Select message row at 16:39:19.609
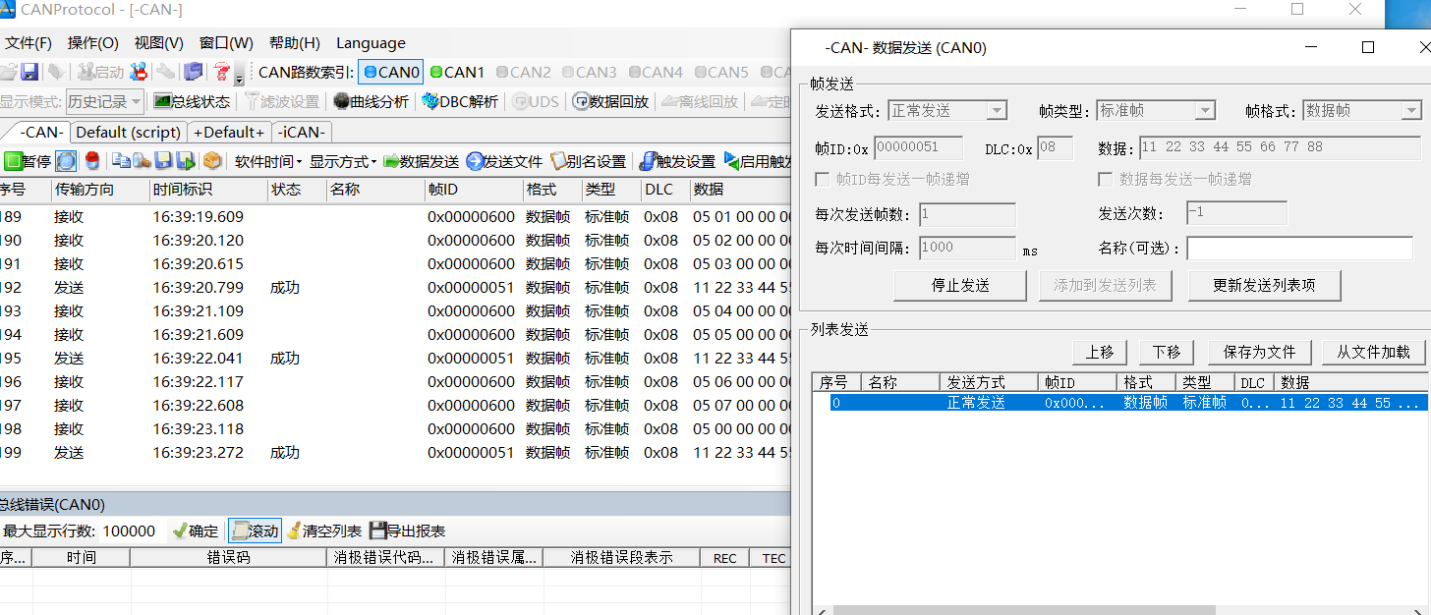Viewport: 1431px width, 615px height. [x=395, y=217]
